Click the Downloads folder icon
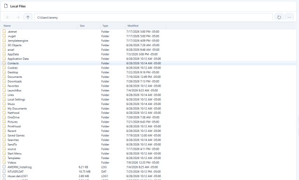299x180 pixels. [4, 81]
